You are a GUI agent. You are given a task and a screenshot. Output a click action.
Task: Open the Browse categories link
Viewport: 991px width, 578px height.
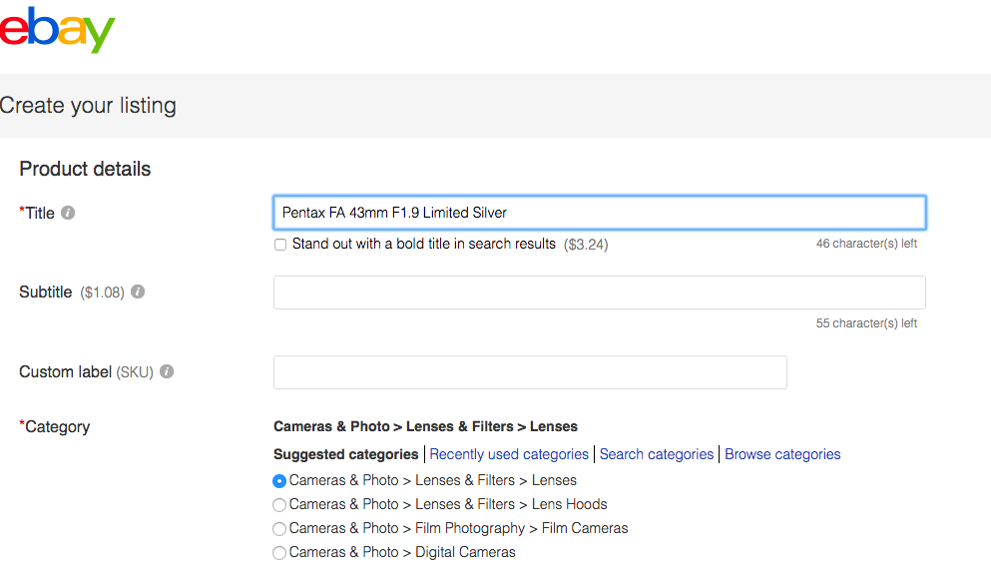point(782,454)
